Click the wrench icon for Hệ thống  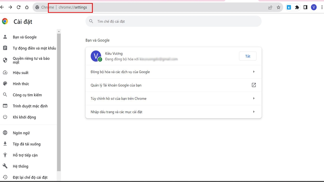click(x=5, y=166)
